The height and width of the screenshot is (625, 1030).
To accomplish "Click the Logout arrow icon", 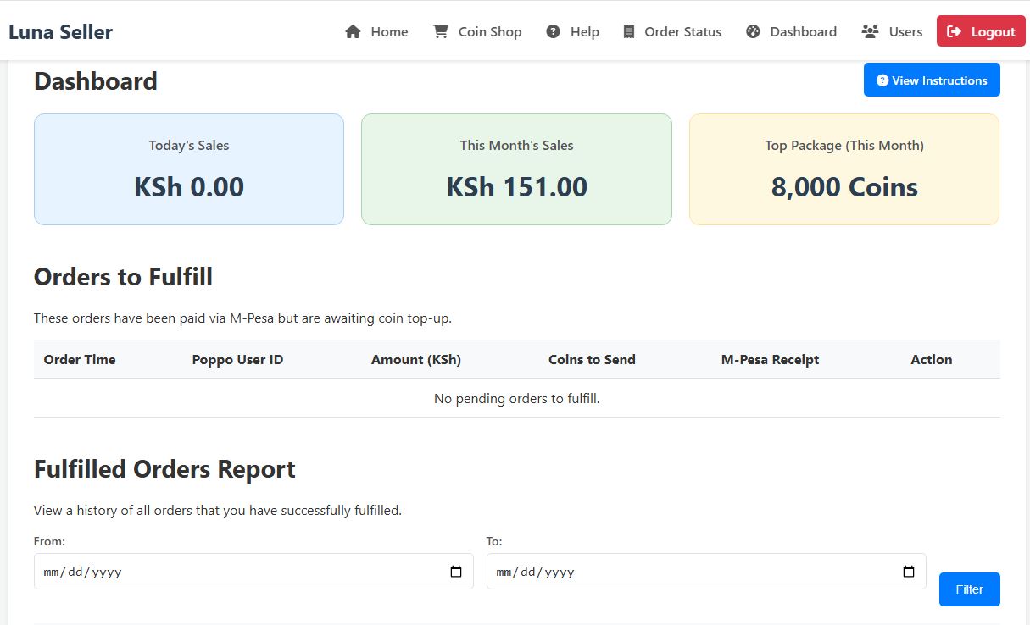I will tap(955, 31).
